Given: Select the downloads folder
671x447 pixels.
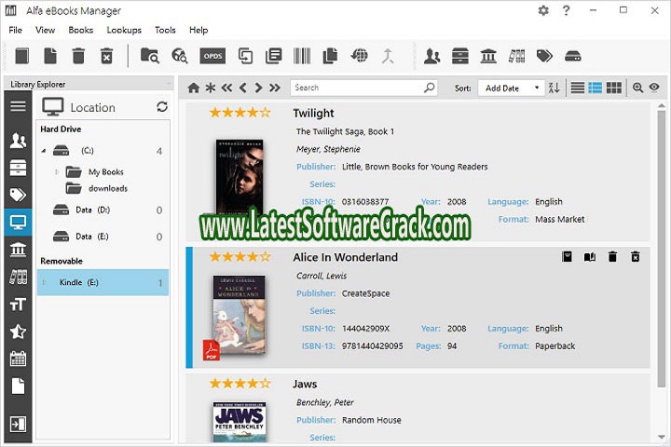Looking at the screenshot, I should click(x=108, y=188).
